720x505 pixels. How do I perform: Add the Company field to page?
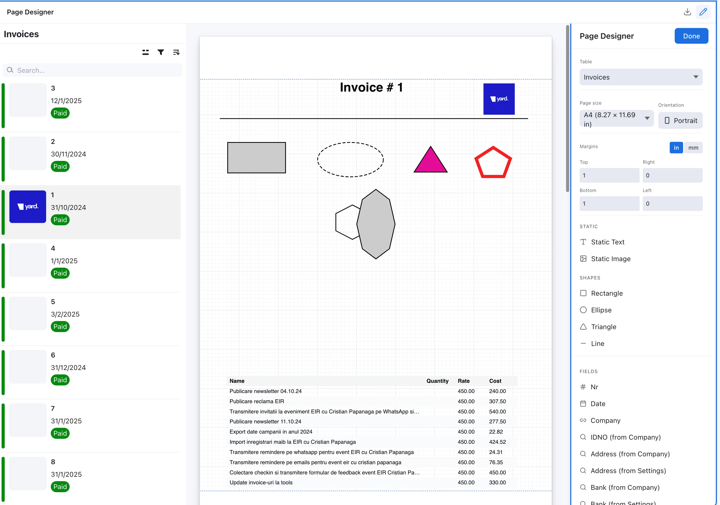[605, 420]
